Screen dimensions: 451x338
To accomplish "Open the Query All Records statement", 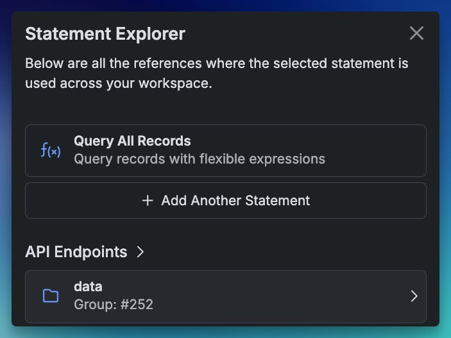I will [x=132, y=141].
